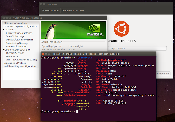Open the Справка menu in terminal
This screenshot has width=175, height=122.
115,54
